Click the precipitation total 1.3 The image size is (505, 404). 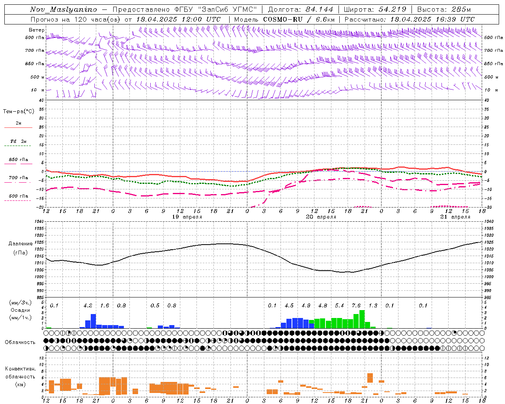373,306
